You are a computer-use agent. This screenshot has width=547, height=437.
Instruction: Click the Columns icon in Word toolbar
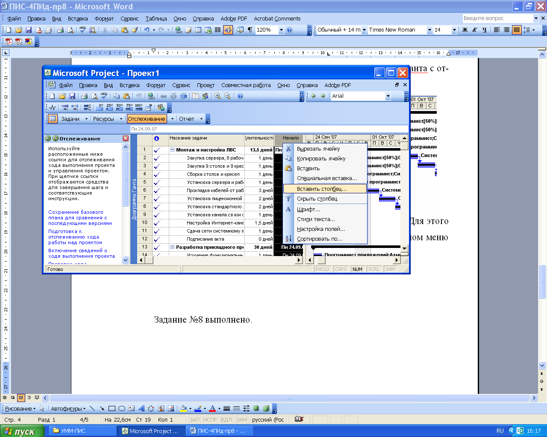click(x=218, y=30)
